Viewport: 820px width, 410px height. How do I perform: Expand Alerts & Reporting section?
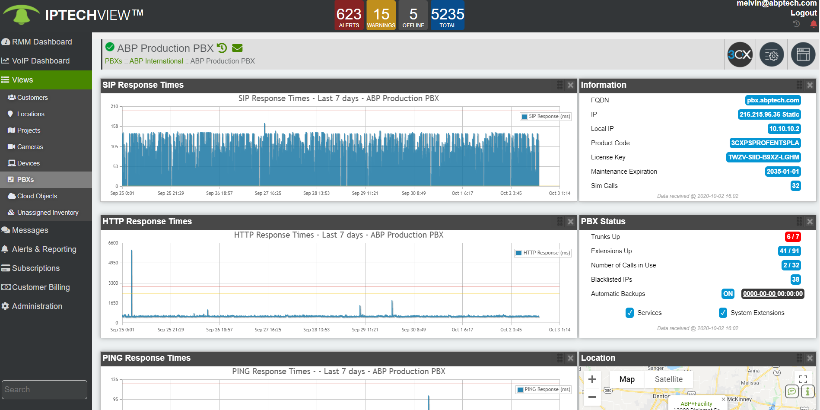tap(46, 249)
